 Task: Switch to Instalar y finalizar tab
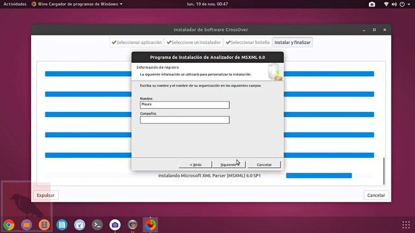[292, 42]
